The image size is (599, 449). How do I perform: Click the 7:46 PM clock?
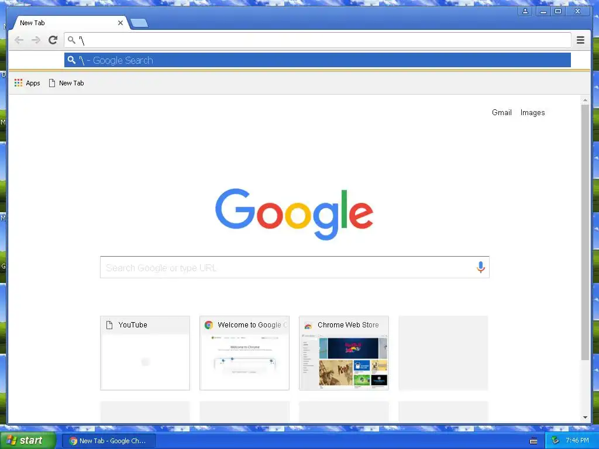[577, 441]
